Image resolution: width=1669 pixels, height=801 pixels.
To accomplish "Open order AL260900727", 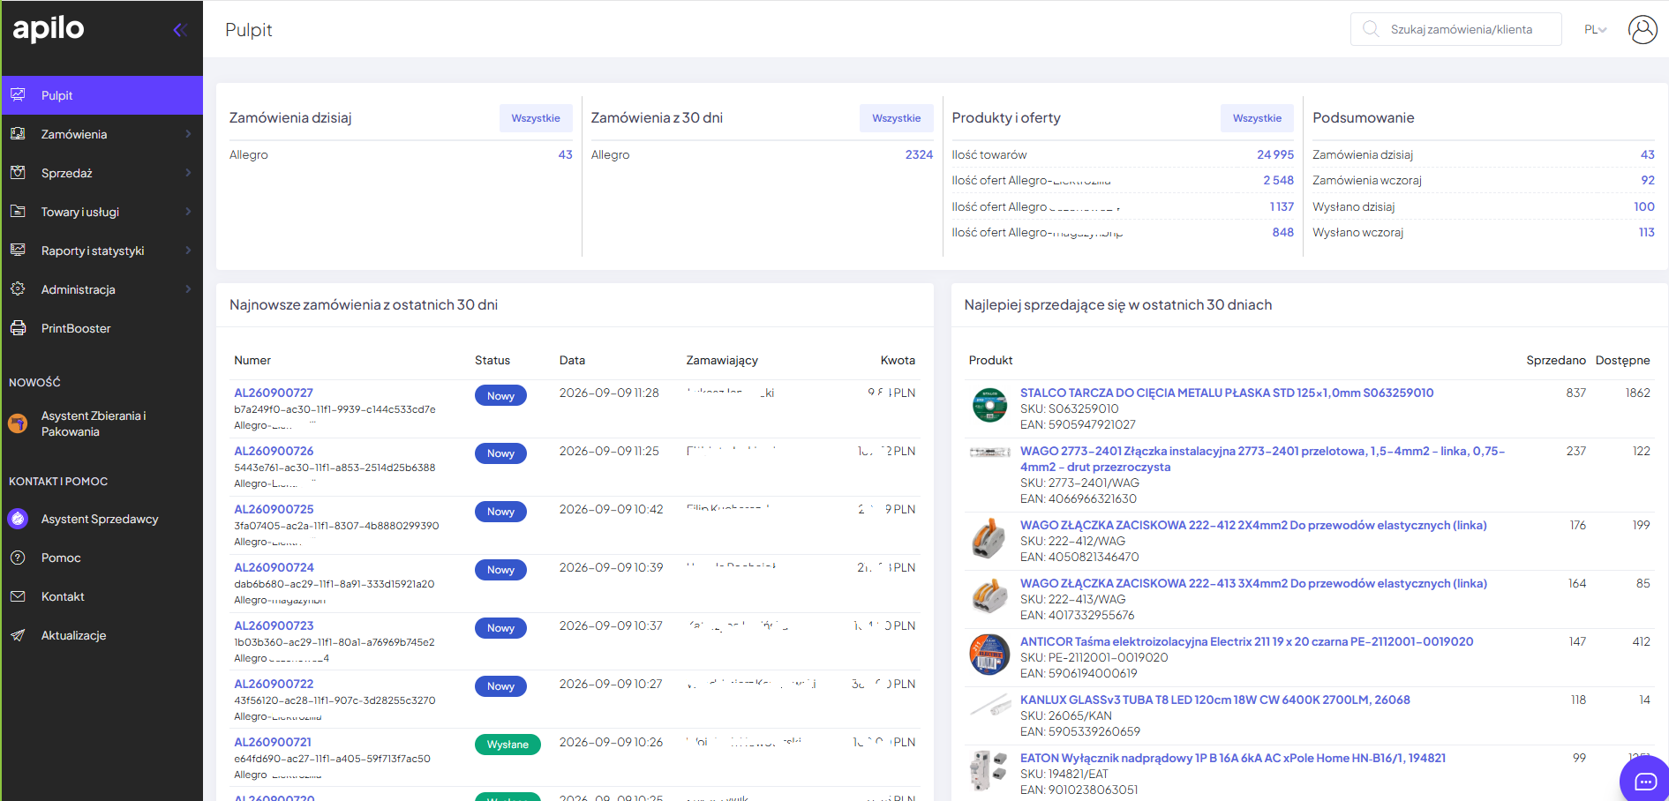I will pyautogui.click(x=274, y=393).
